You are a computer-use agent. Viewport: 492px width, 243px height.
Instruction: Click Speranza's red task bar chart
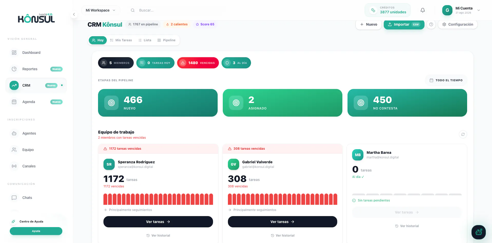coord(158,199)
